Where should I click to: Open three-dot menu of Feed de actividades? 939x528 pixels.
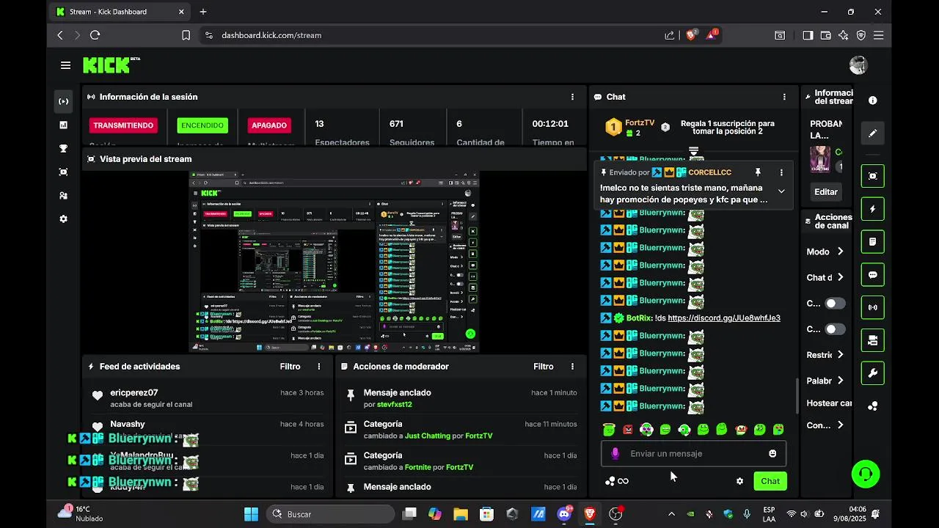pos(318,367)
